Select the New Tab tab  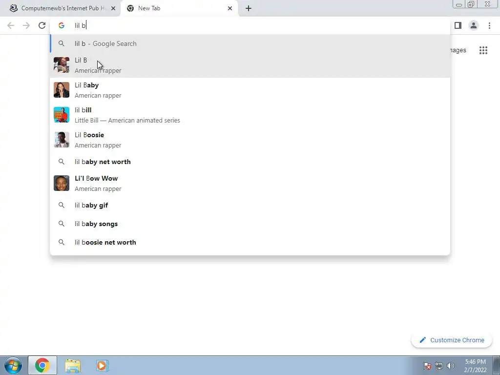179,8
